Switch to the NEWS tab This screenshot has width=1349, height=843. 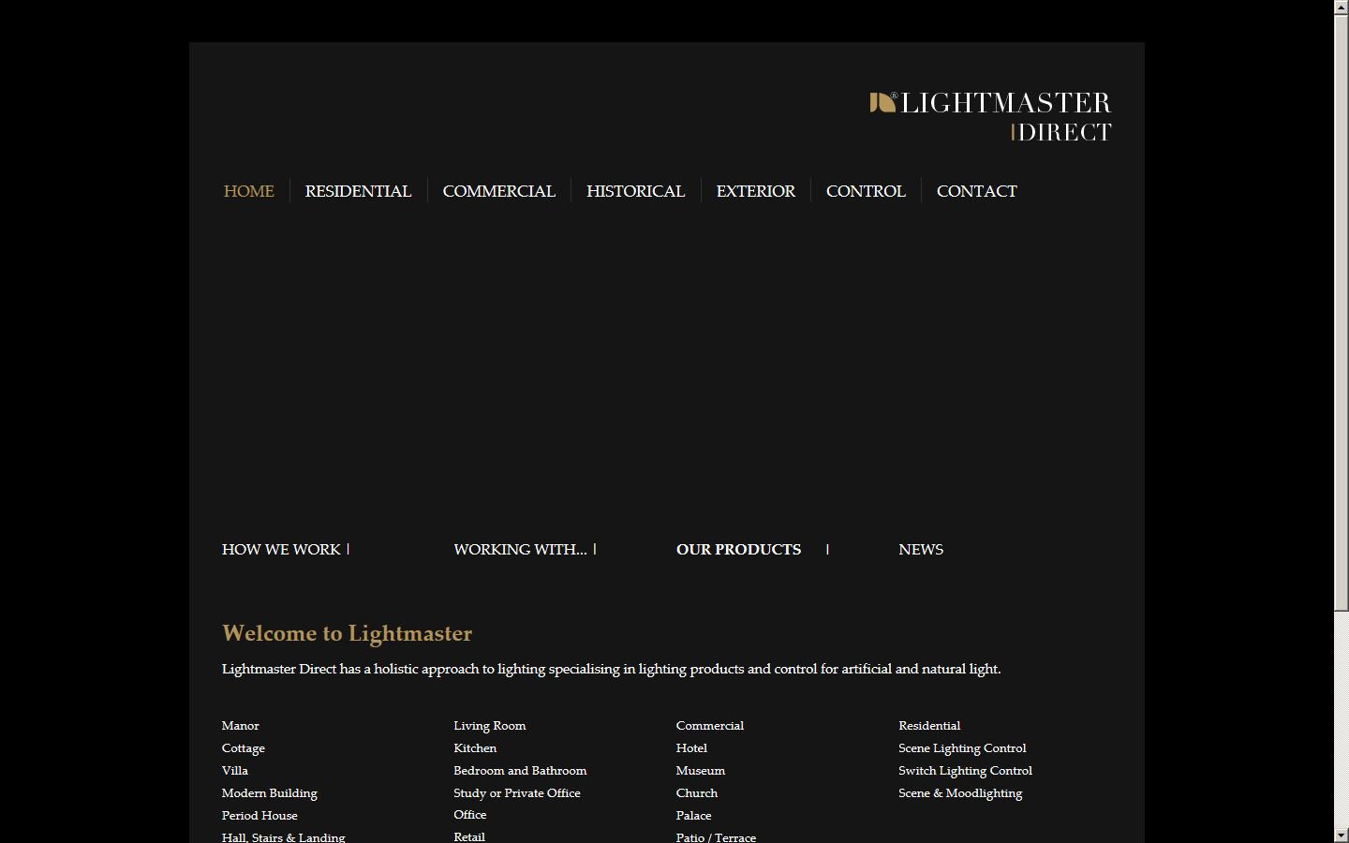[x=920, y=550]
